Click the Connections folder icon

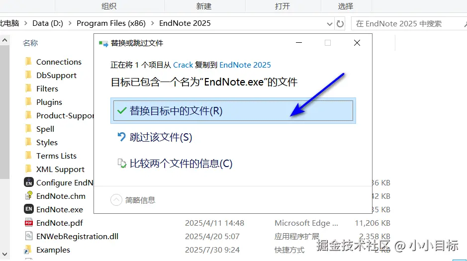(28, 61)
